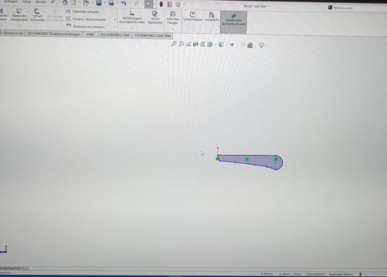Open the Fenster menu
The image size is (387, 277).
tap(41, 2)
